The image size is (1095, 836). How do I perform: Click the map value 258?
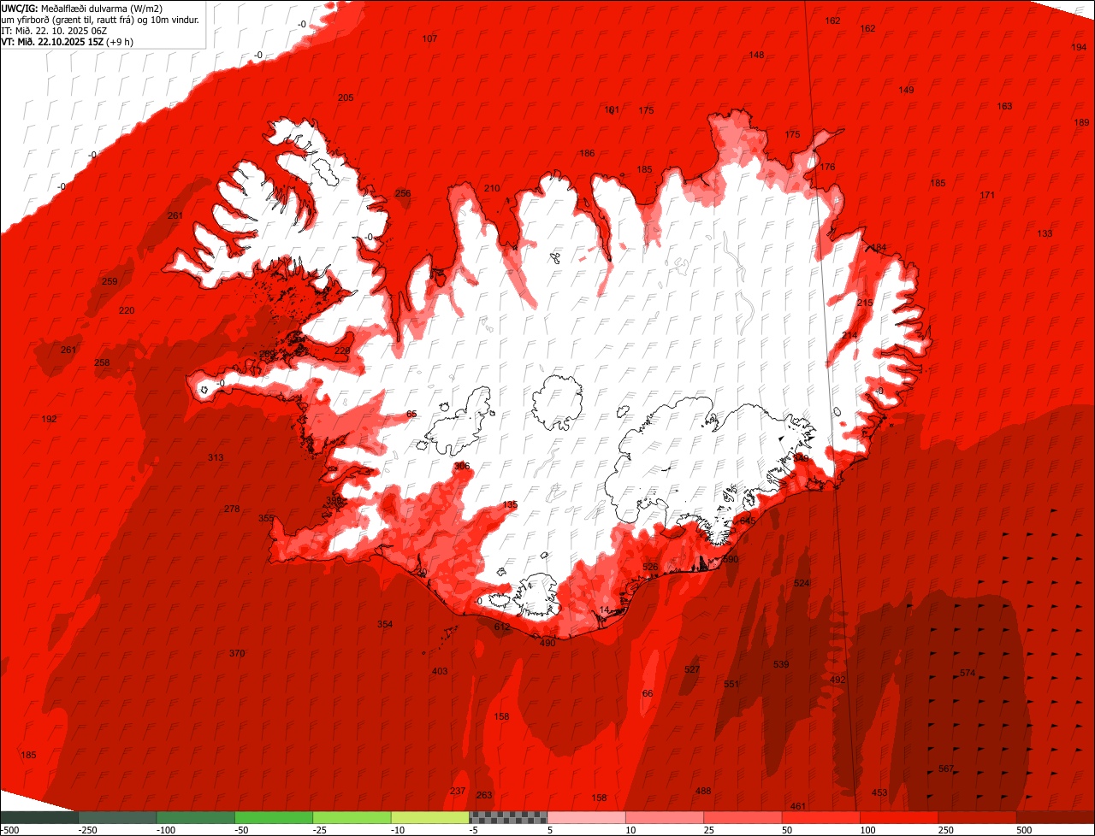tap(102, 363)
